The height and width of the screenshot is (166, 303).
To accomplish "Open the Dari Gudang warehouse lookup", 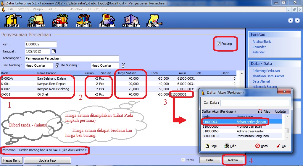I will 57,65.
